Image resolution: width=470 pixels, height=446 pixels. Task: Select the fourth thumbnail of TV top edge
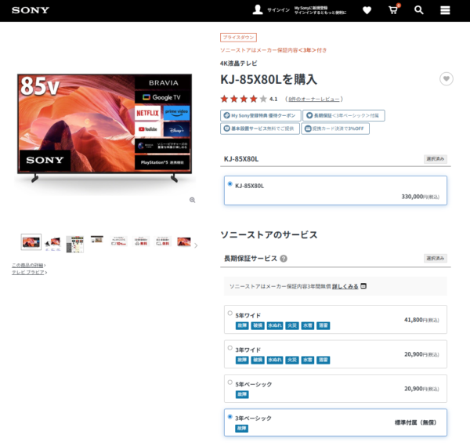97,239
